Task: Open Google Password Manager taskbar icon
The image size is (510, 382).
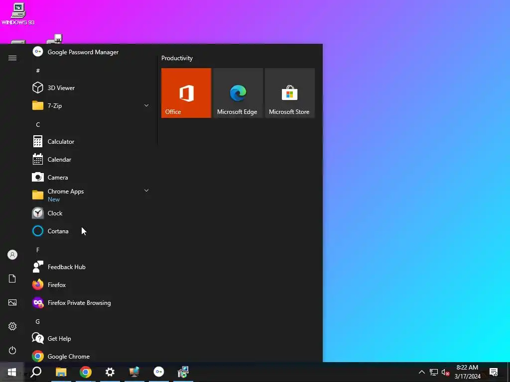Action: (x=159, y=372)
